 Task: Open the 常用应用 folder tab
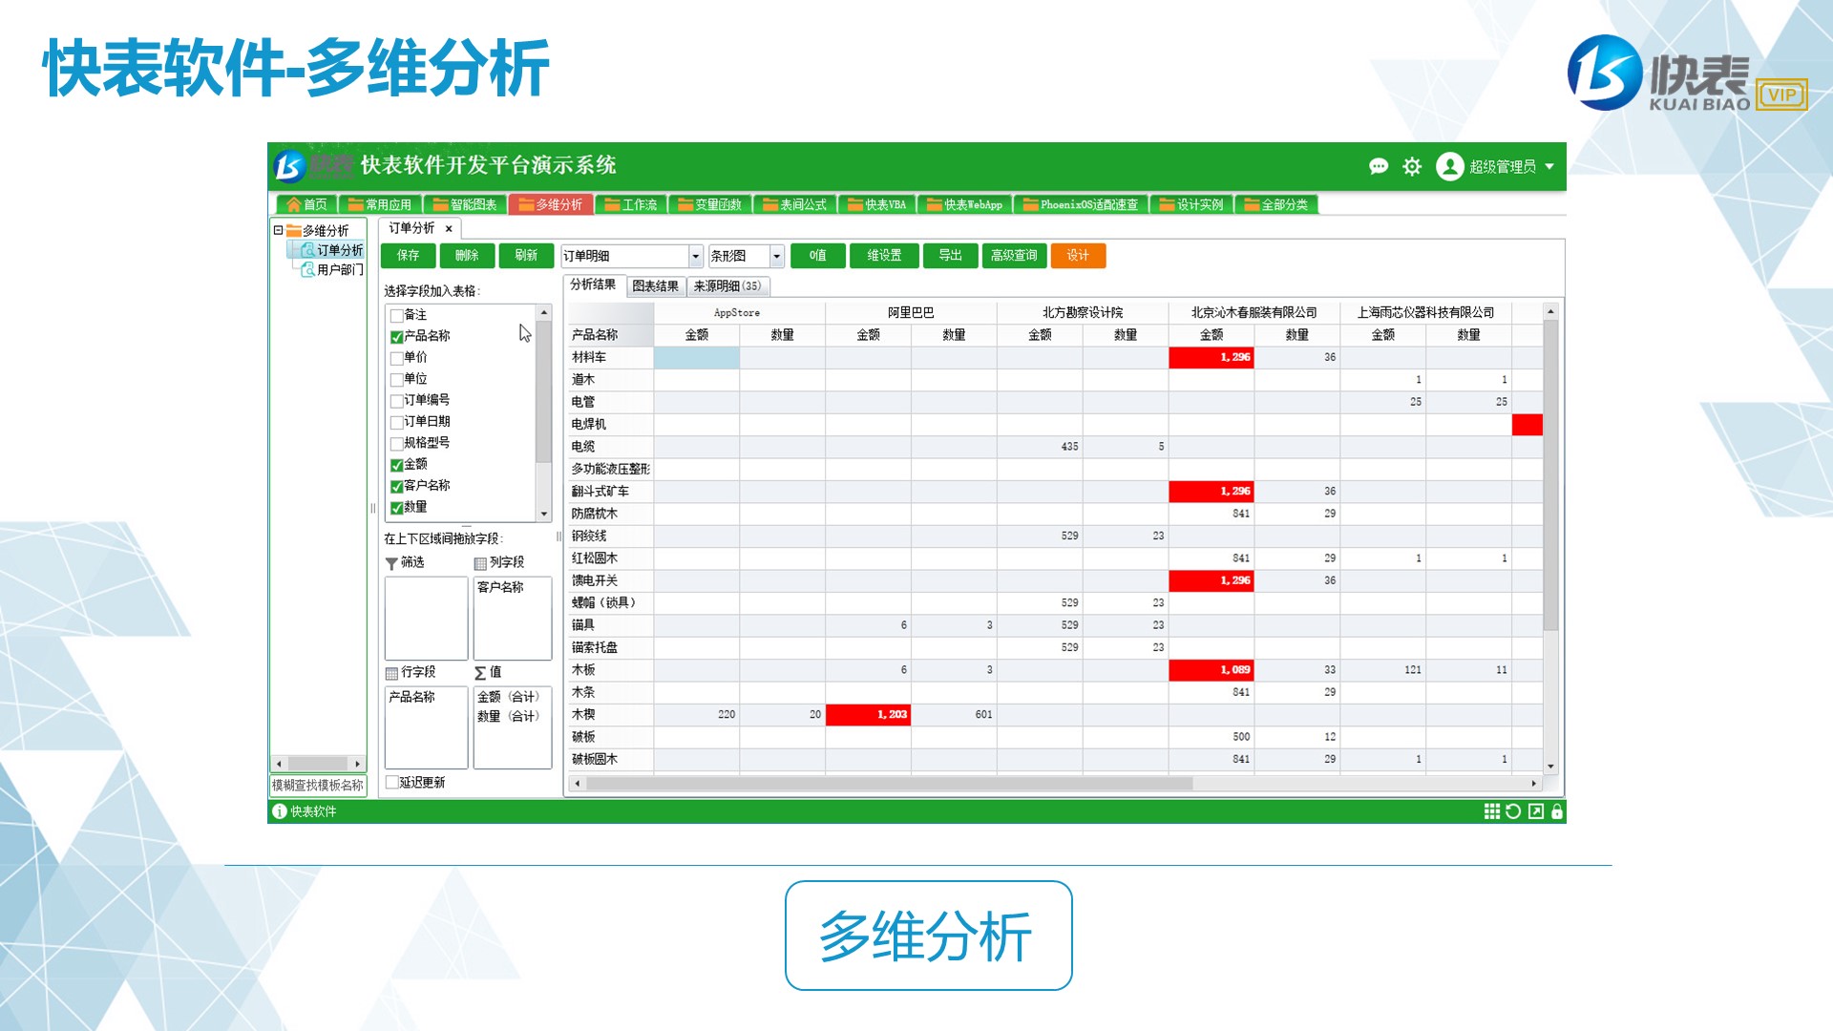click(x=380, y=204)
